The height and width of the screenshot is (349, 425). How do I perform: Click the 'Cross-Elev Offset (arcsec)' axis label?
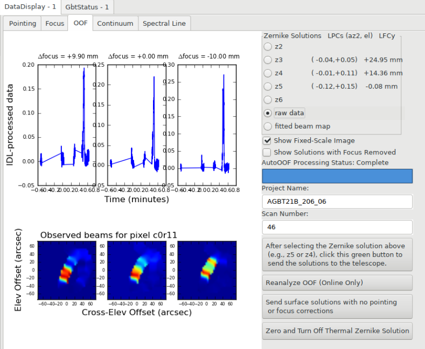click(137, 312)
